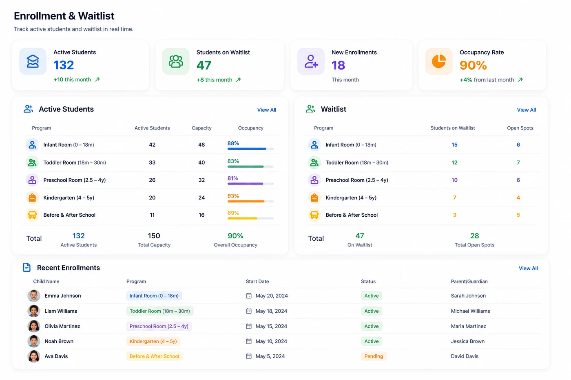Click Infant Room icon in Waitlist table
The width and height of the screenshot is (571, 380).
314,145
